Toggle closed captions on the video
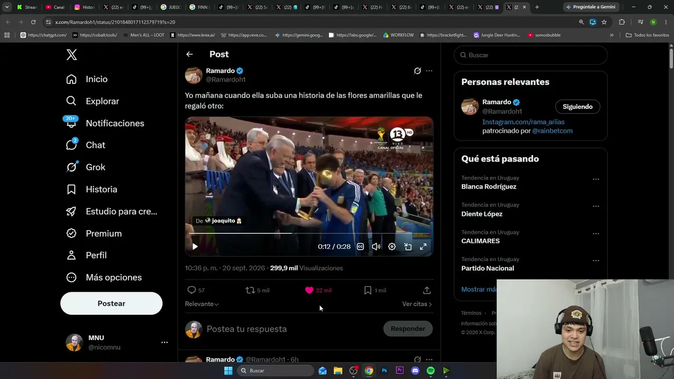 [x=360, y=246]
